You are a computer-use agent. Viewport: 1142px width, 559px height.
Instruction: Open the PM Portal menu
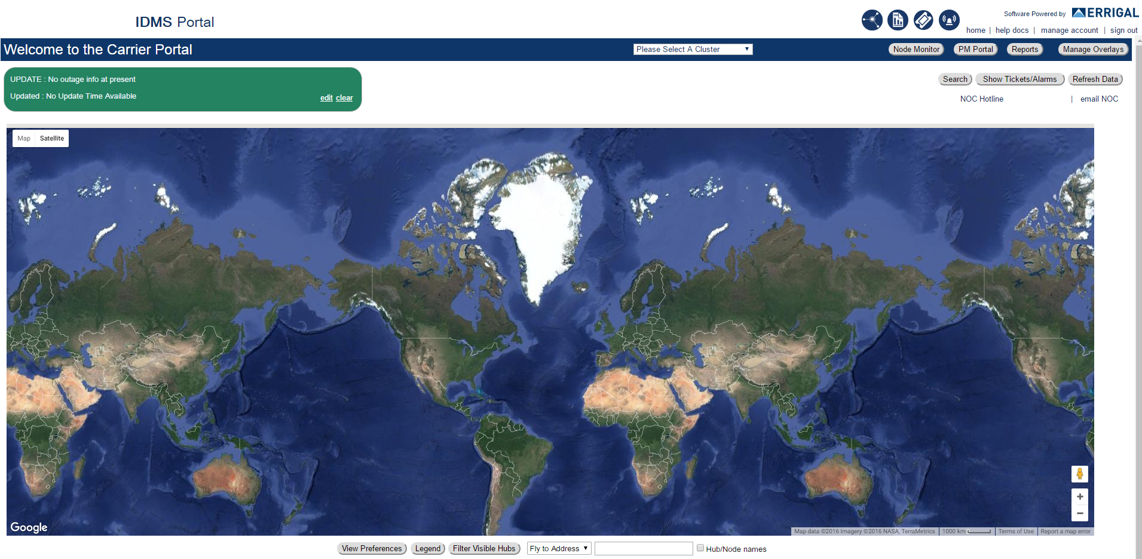pyautogui.click(x=975, y=50)
